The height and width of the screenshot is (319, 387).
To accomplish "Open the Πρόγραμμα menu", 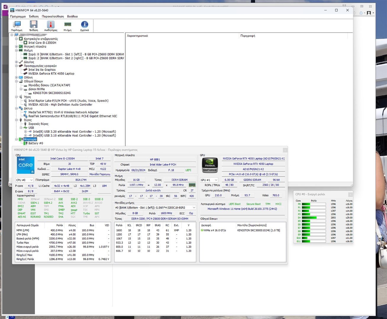I will tap(18, 17).
